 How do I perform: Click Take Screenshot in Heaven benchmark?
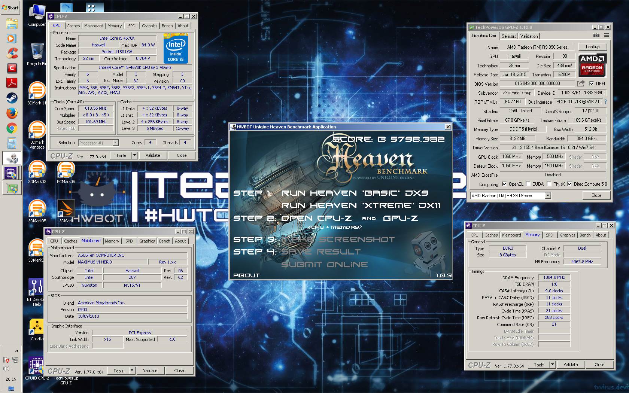click(x=338, y=240)
